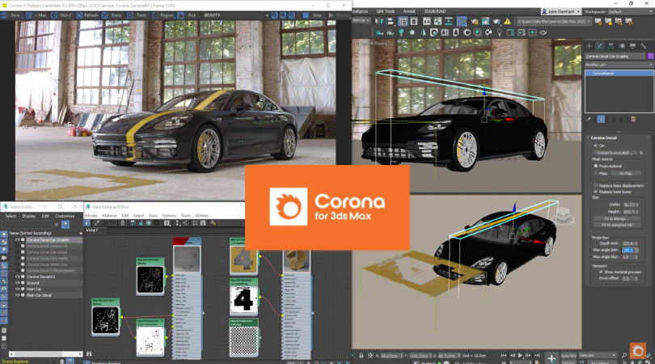Open the Modifier List dropdown
655x364 pixels.
click(x=619, y=65)
